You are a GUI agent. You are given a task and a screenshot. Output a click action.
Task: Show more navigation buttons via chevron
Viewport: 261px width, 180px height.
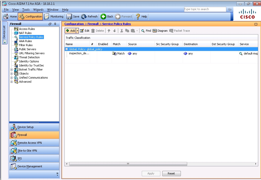[x=57, y=174]
